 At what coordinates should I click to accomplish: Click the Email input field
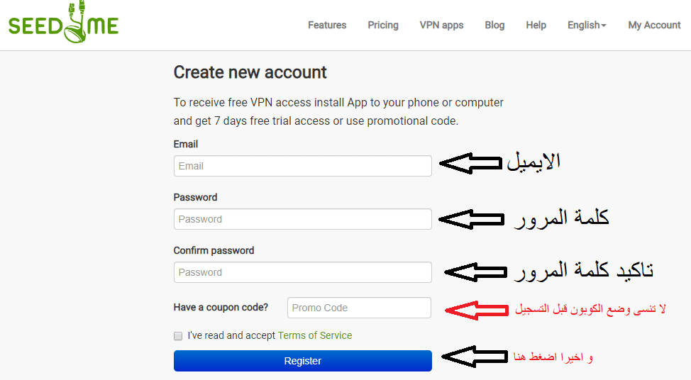coord(302,166)
